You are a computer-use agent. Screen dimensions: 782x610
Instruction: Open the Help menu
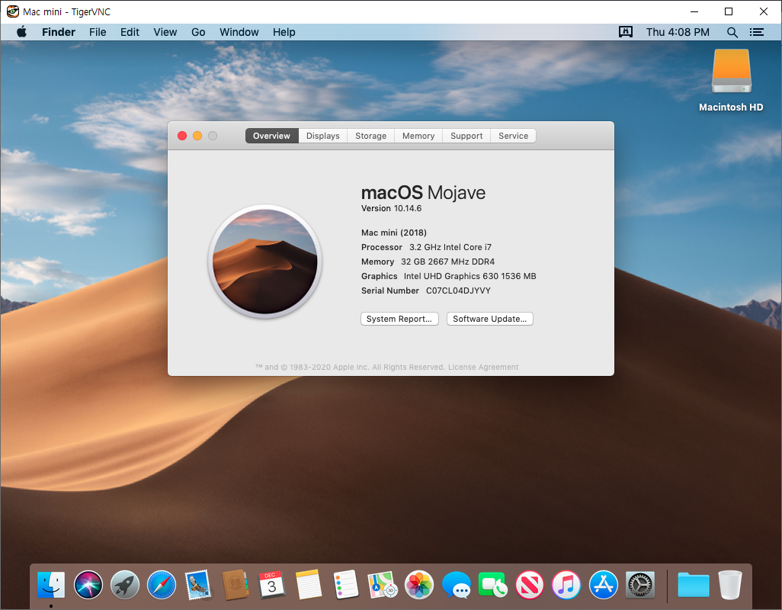284,33
